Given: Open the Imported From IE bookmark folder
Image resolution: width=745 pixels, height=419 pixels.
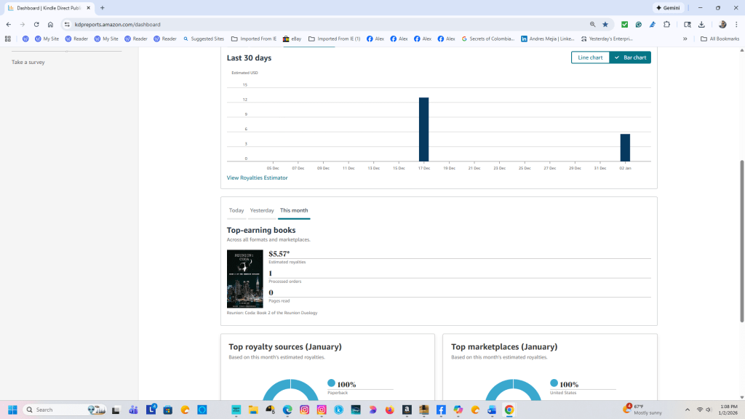Looking at the screenshot, I should click(254, 39).
